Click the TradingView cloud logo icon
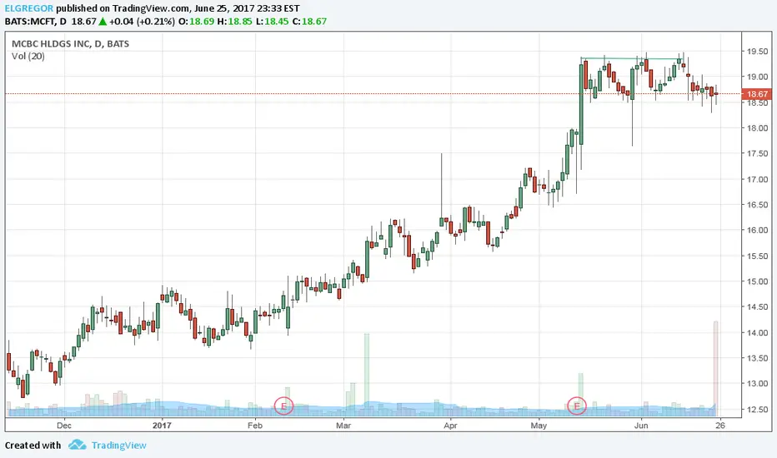Screen dimensions: 777x458 coord(77,445)
